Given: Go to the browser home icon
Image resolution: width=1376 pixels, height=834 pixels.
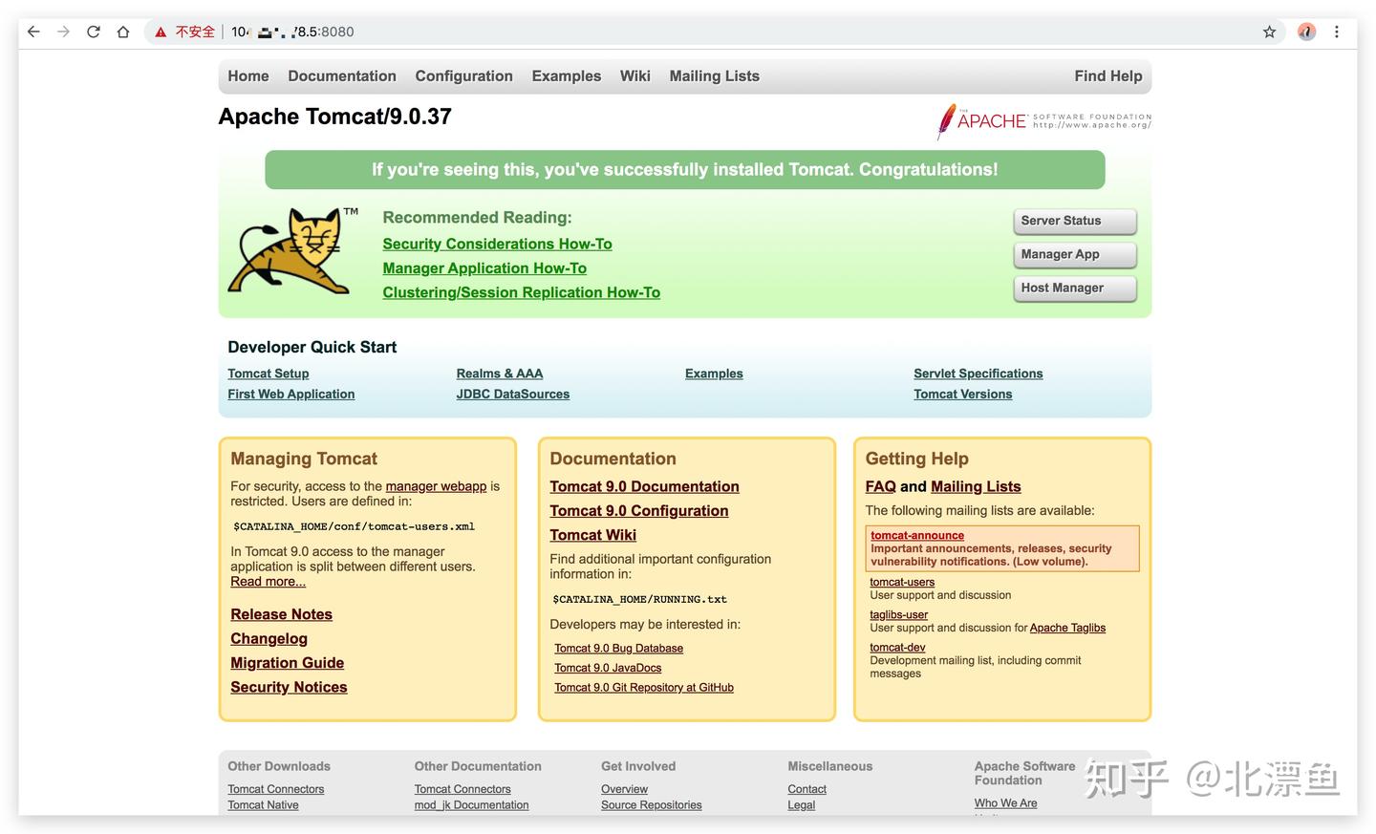Looking at the screenshot, I should pyautogui.click(x=123, y=32).
